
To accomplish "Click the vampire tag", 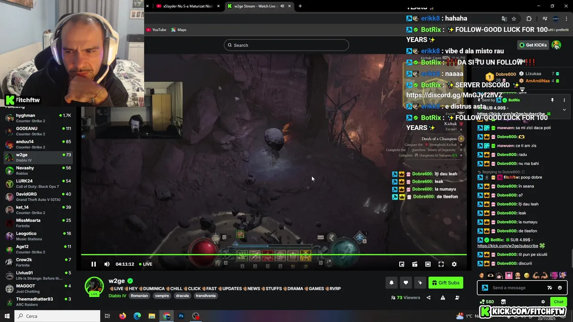I will point(162,296).
